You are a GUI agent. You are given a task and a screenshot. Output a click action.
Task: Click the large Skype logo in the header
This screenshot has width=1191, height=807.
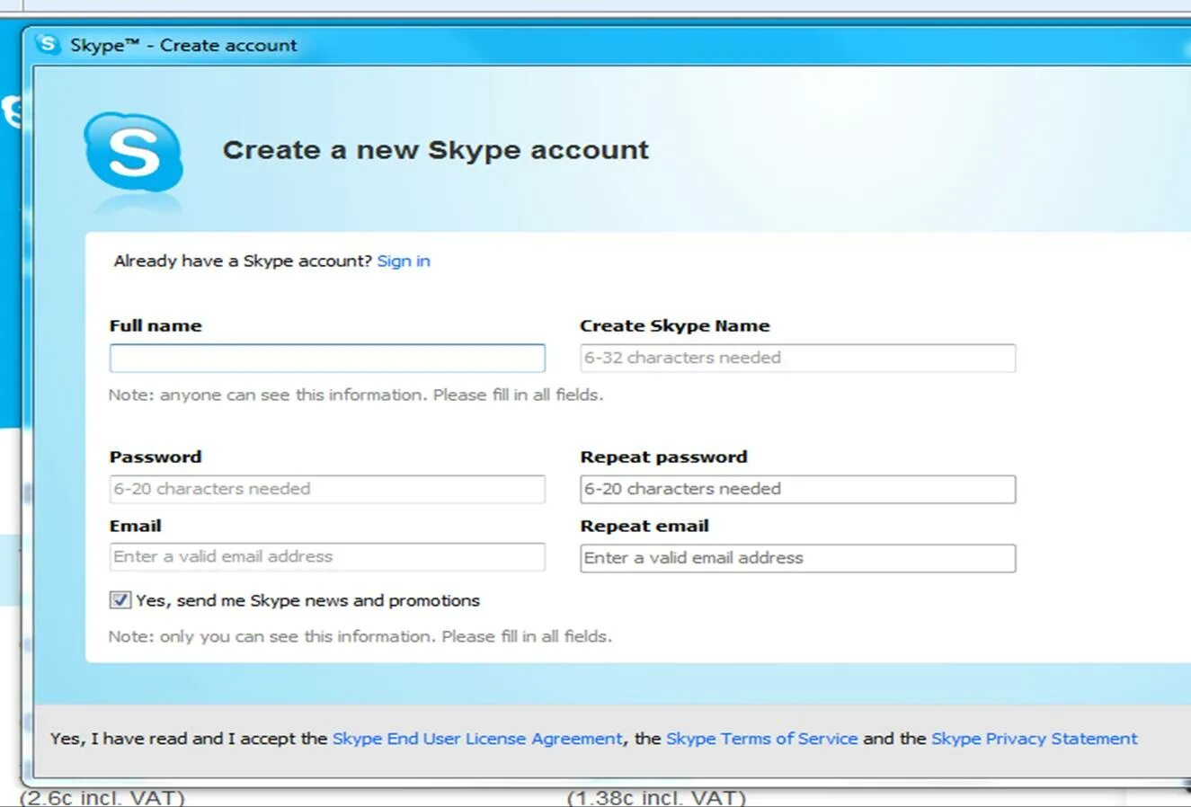click(x=133, y=152)
